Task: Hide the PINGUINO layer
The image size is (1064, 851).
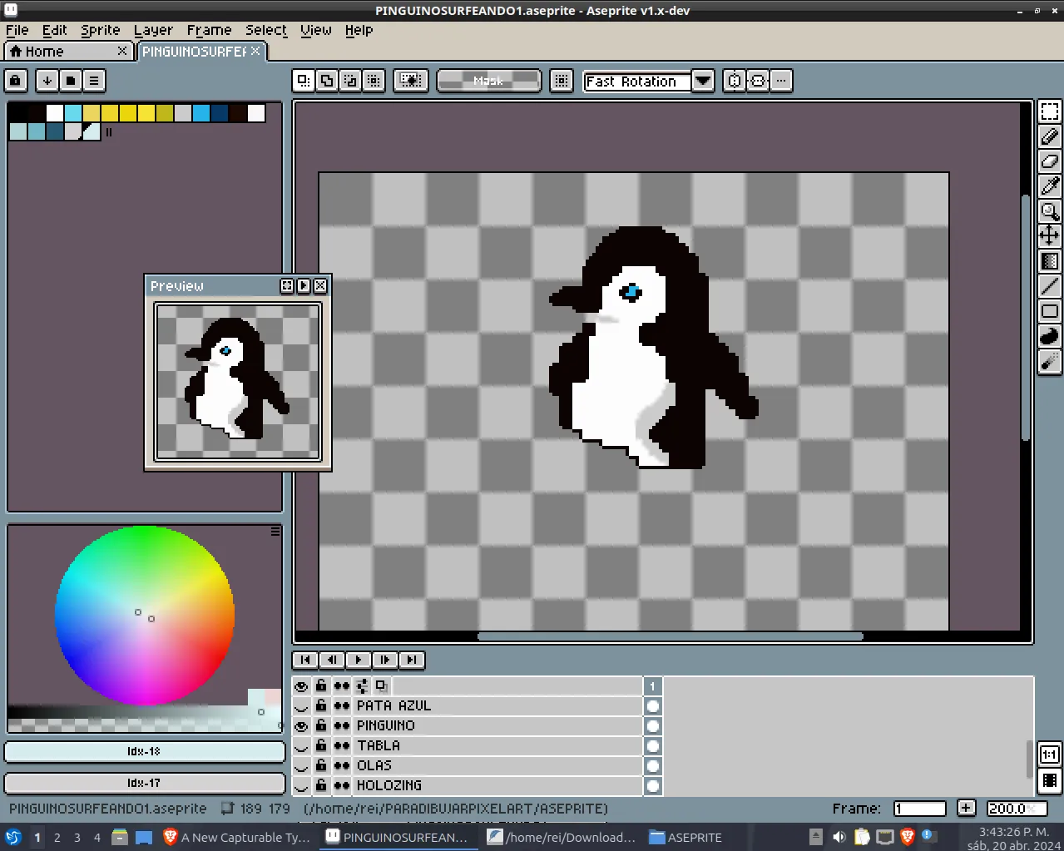Action: (301, 726)
